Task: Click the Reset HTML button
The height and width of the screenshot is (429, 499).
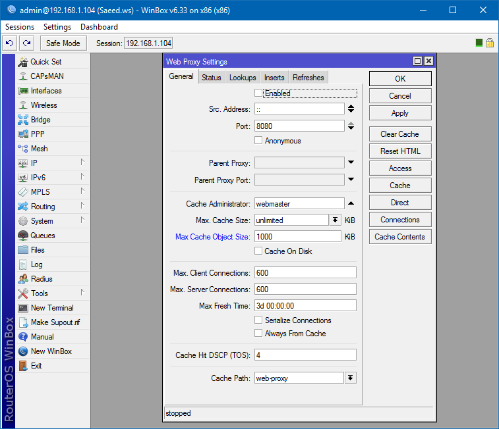Action: [x=400, y=151]
